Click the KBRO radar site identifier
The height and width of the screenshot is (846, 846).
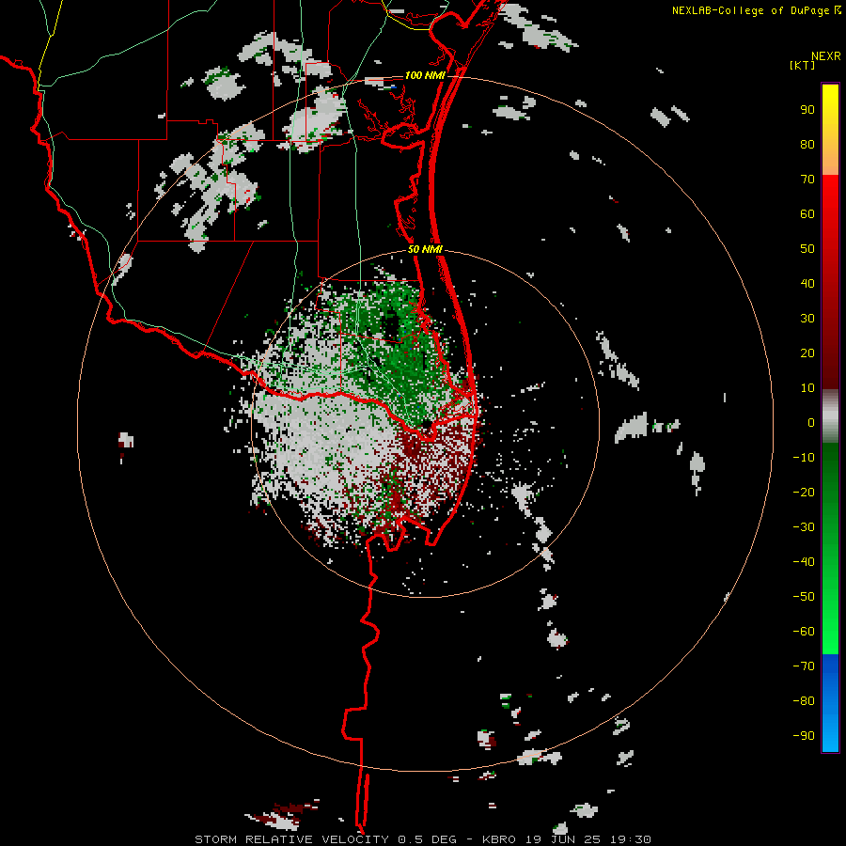point(499,839)
